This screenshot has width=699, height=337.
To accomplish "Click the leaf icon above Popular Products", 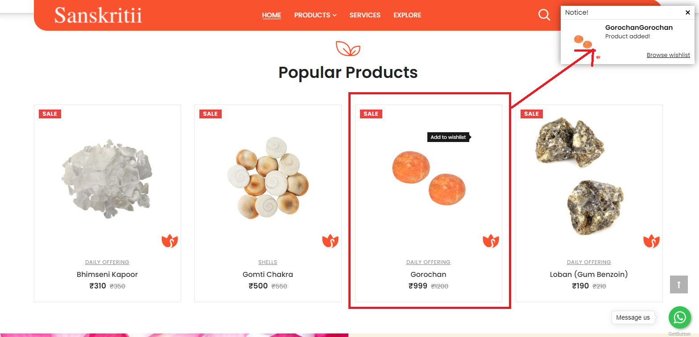I will [x=348, y=49].
